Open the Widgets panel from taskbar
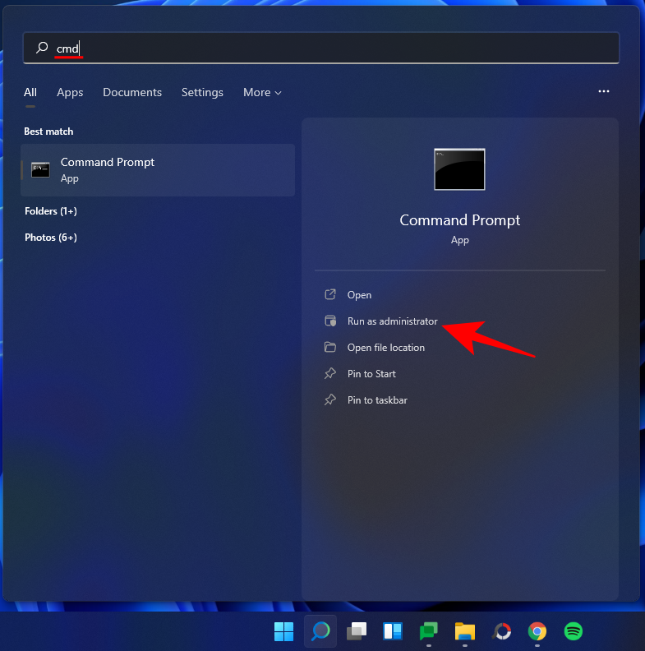 [393, 631]
